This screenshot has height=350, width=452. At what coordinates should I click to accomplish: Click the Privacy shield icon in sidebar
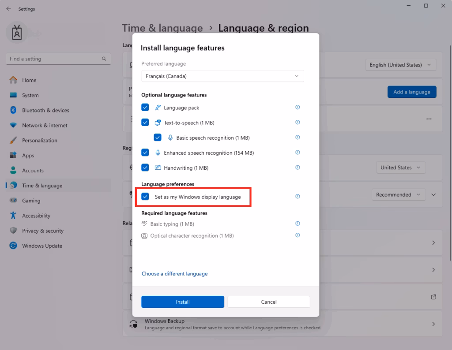coord(13,230)
